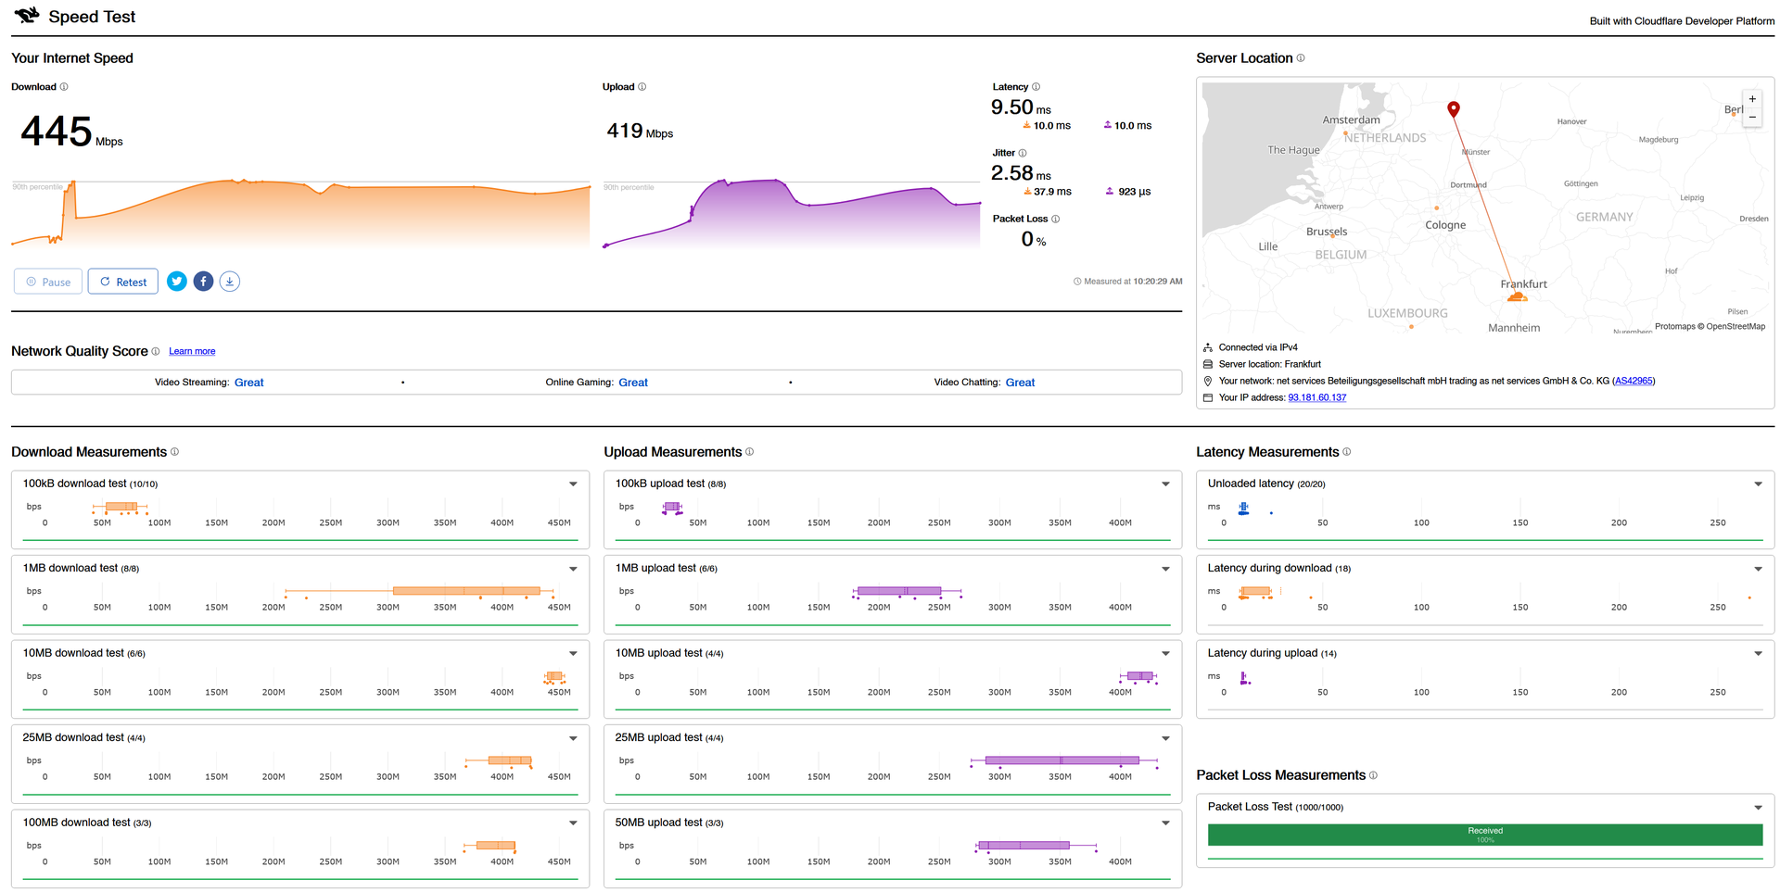Click the download results icon
This screenshot has height=892, width=1780.
coord(230,282)
